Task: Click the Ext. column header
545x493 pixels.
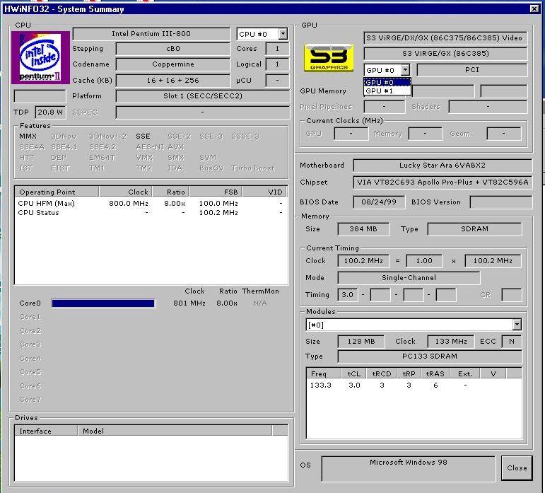Action: [465, 373]
